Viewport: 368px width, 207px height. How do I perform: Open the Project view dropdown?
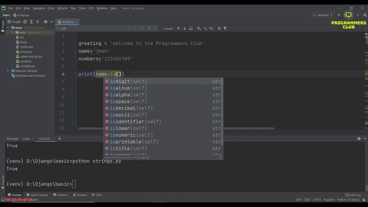coord(14,22)
